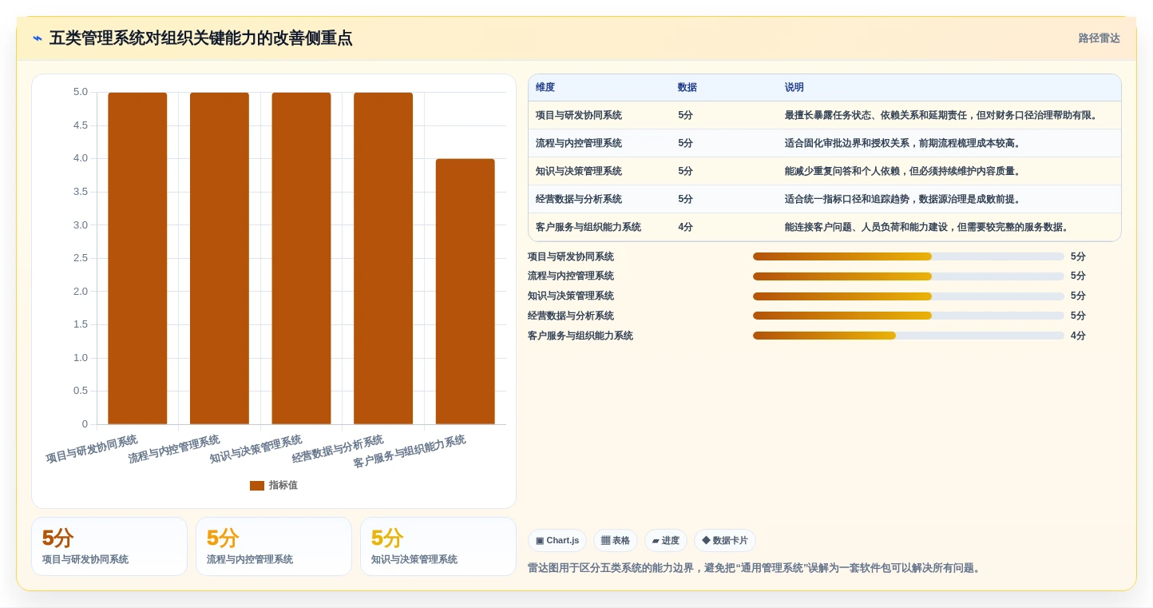
Task: Click the 表格 tag chip
Action: click(x=616, y=541)
